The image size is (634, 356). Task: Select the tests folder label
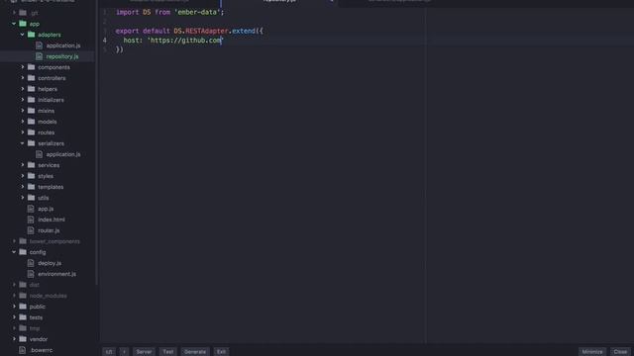(x=36, y=317)
